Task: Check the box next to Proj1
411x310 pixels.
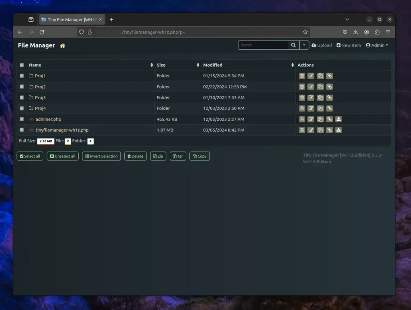Action: [22, 76]
